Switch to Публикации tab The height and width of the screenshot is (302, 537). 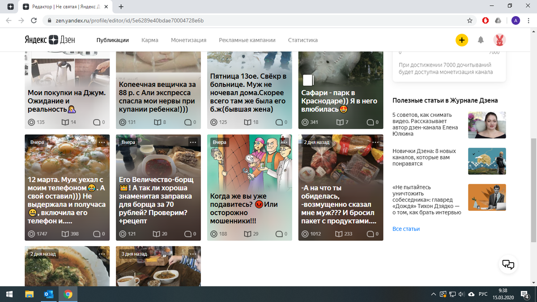(x=113, y=40)
